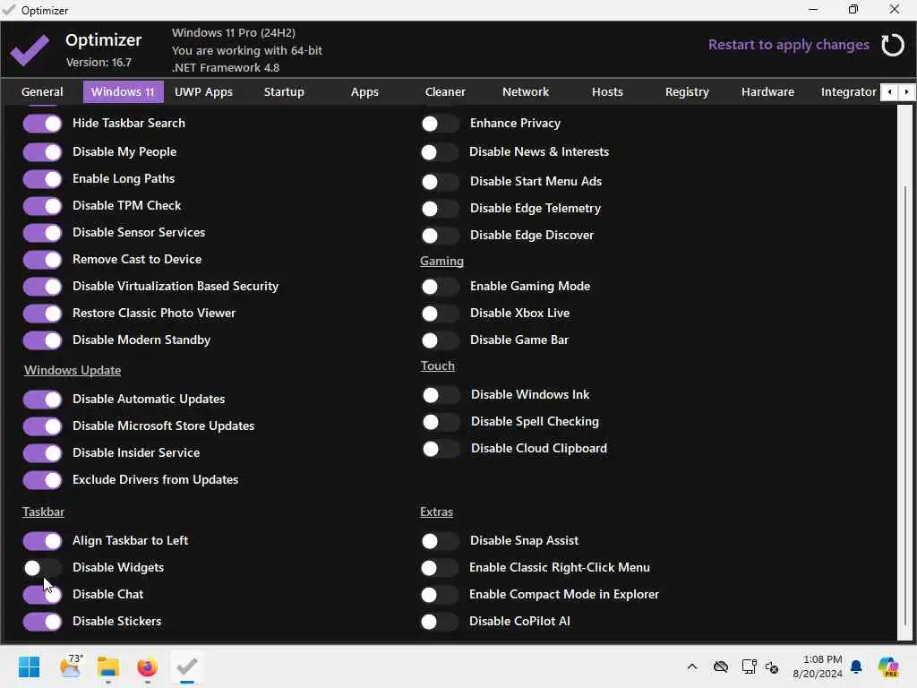Switch to the General tab
The height and width of the screenshot is (688, 917).
tap(42, 92)
